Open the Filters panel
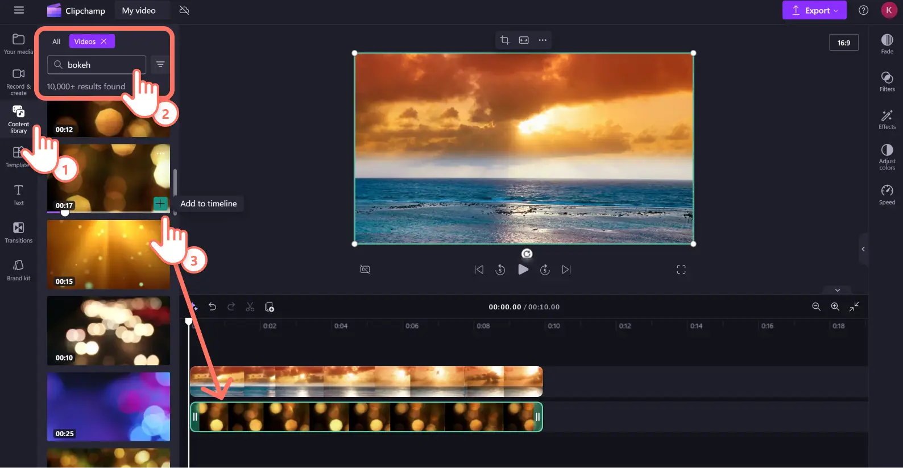The image size is (903, 468). point(887,81)
